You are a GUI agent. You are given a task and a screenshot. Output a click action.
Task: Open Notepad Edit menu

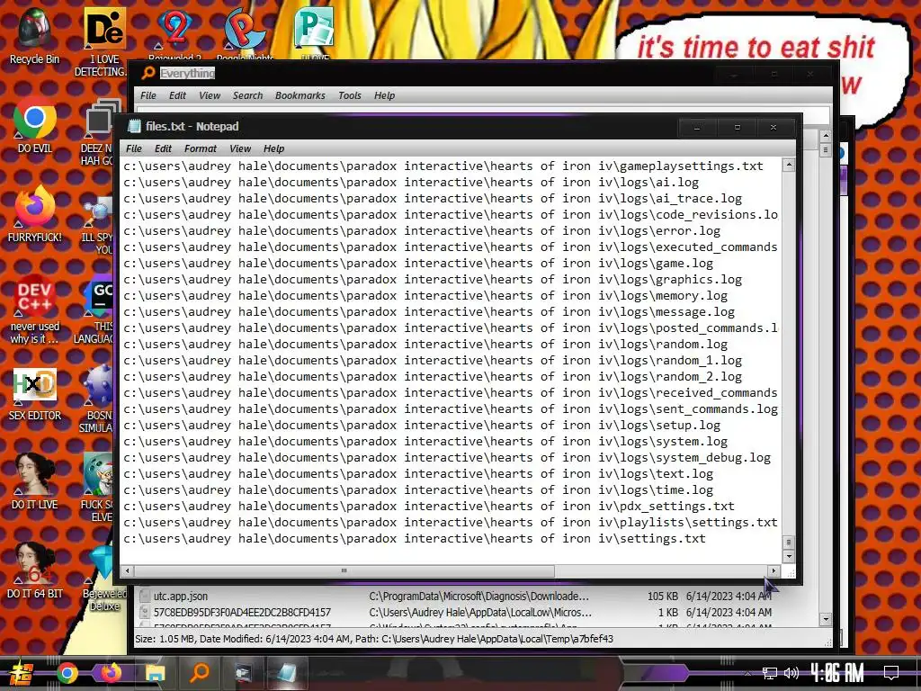point(163,148)
